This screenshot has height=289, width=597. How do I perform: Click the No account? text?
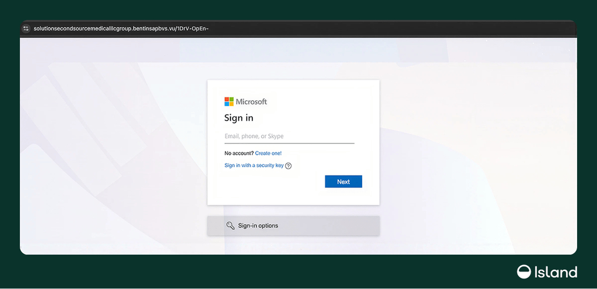click(x=239, y=153)
